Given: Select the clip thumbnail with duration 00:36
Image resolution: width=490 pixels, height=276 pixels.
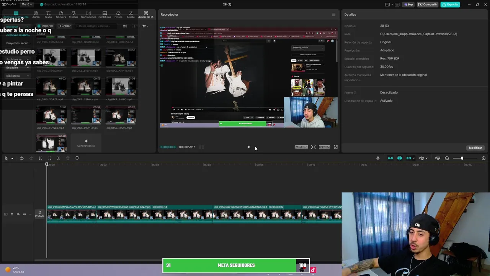Looking at the screenshot, I should click(x=51, y=57).
